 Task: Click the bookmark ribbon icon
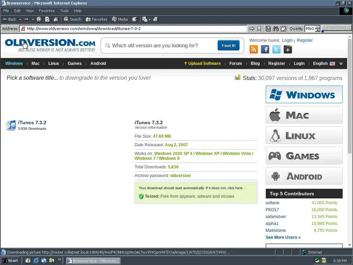(x=259, y=29)
